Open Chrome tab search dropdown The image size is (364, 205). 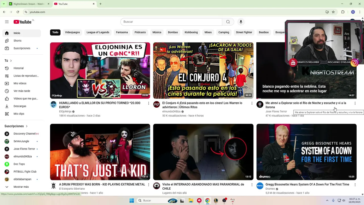[4, 4]
